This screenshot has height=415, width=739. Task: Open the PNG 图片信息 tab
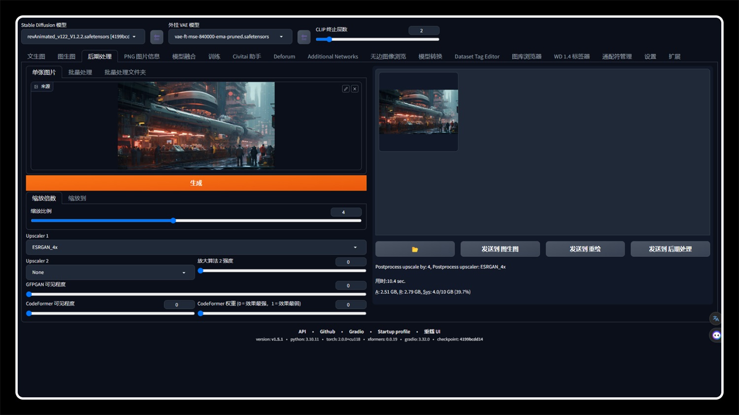(x=142, y=57)
